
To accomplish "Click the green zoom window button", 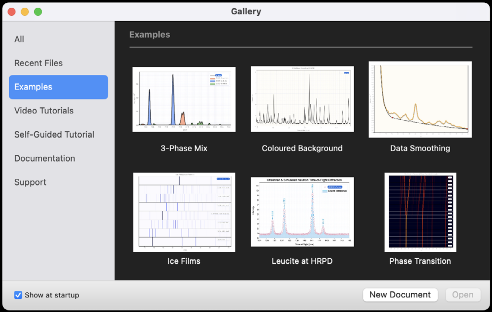I will coord(37,12).
